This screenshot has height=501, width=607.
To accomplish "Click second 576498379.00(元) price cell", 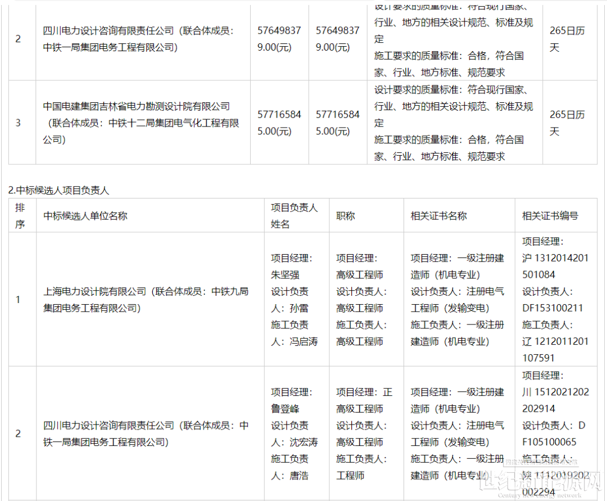I will tap(338, 39).
